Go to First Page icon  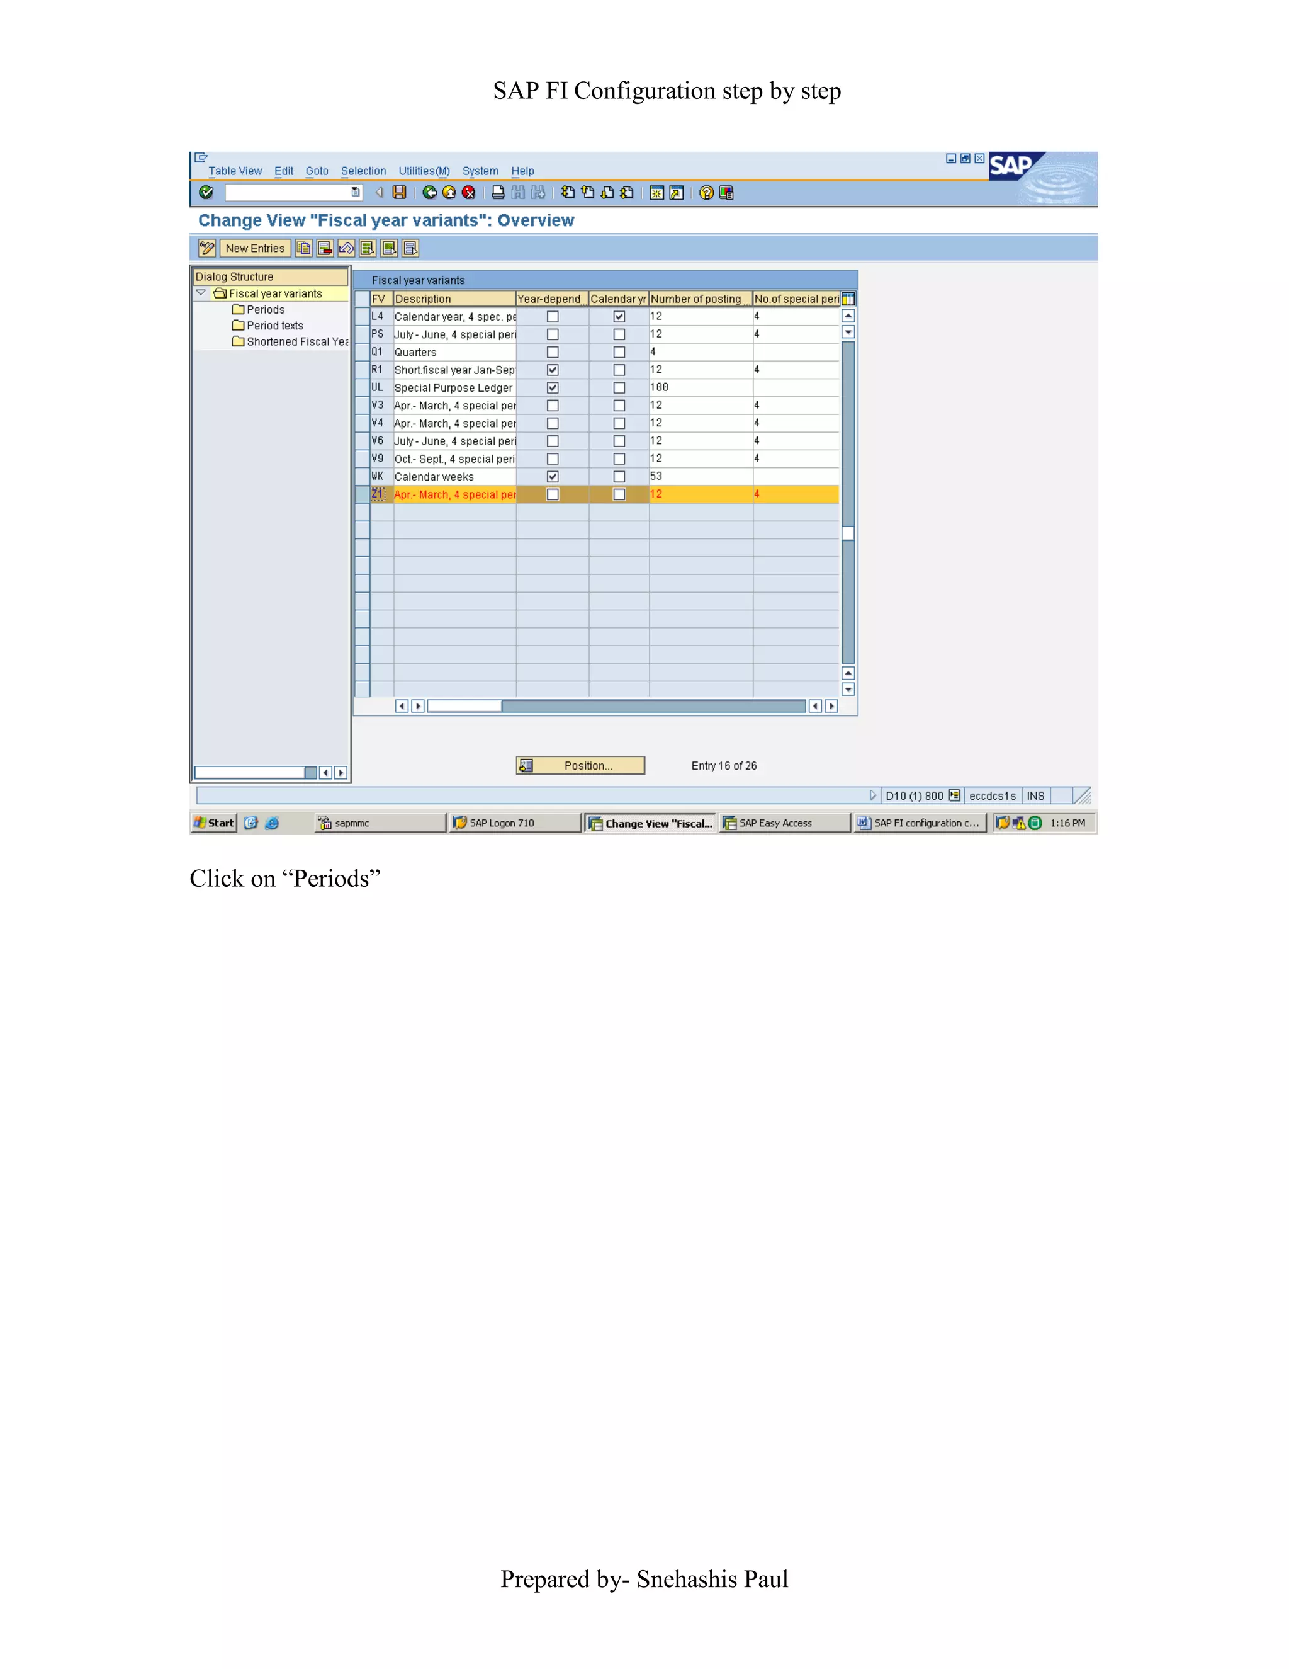(x=567, y=193)
